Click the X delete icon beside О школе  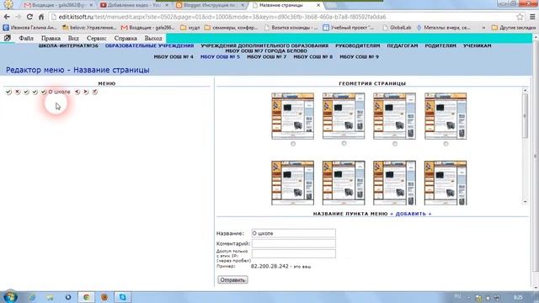point(18,92)
